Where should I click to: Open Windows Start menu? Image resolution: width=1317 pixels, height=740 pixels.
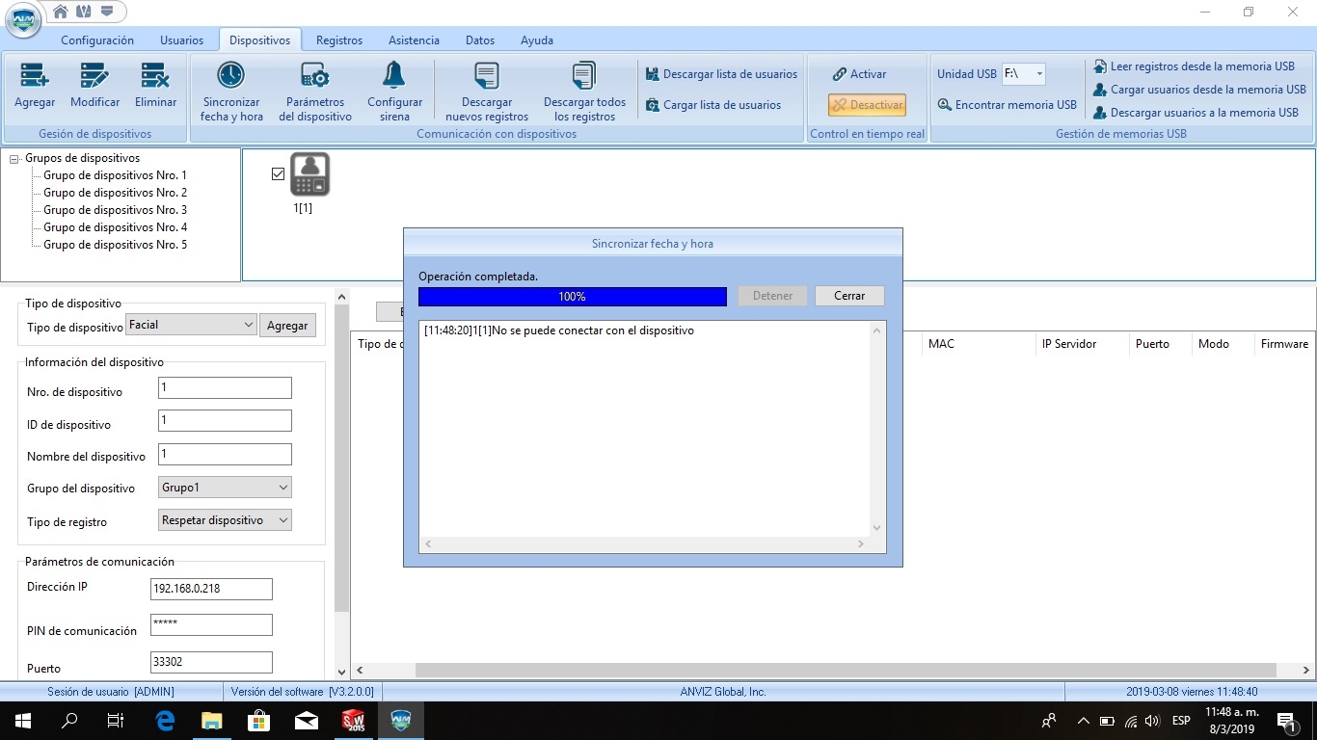22,720
